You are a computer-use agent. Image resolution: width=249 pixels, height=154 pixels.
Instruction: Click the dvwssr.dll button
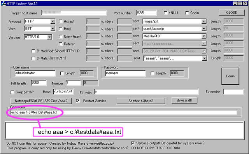184,100
